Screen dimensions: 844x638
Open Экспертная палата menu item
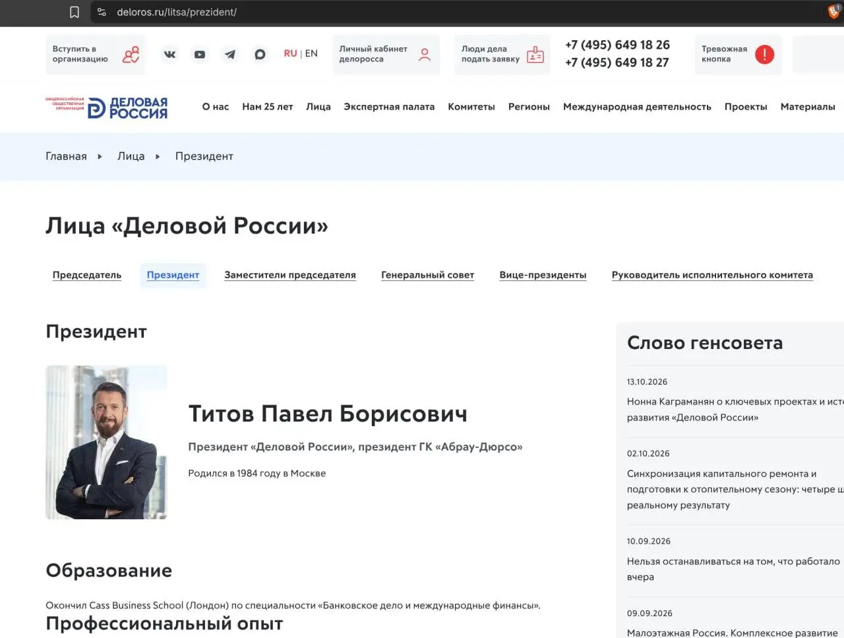(x=389, y=106)
